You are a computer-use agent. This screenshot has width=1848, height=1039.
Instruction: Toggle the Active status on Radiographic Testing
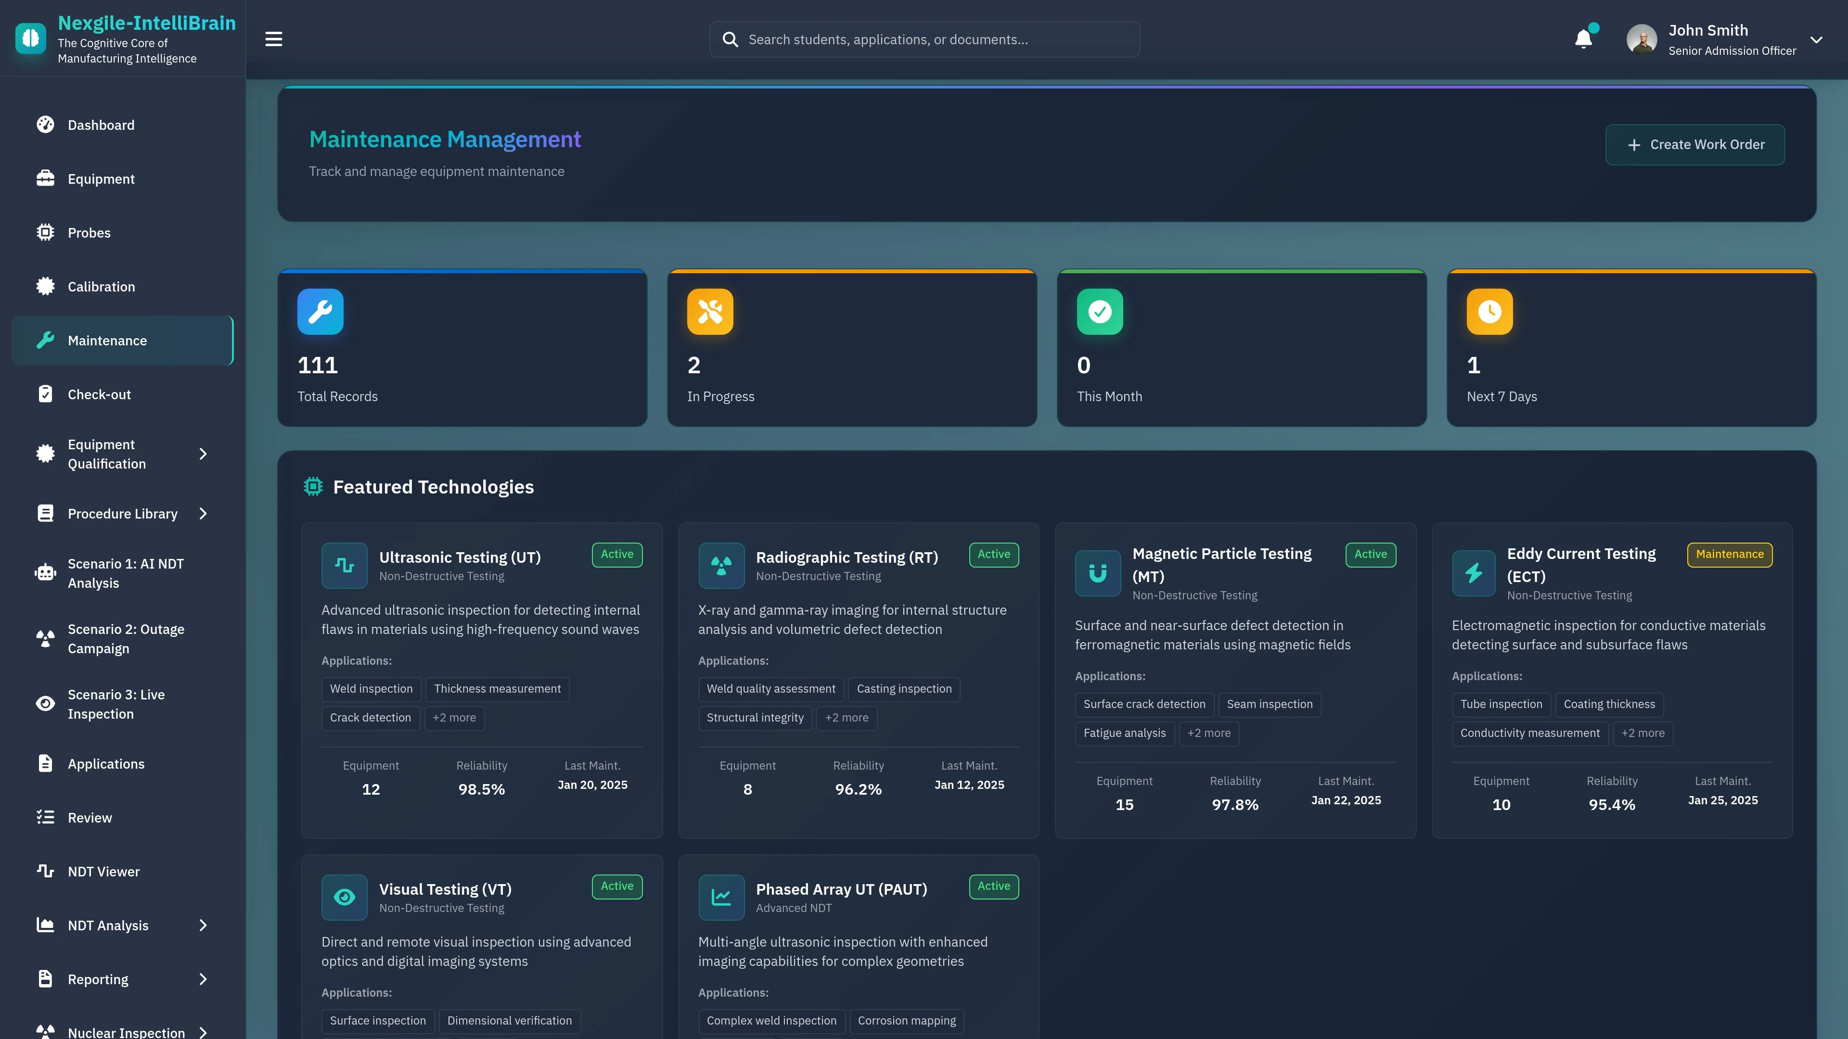click(x=994, y=554)
